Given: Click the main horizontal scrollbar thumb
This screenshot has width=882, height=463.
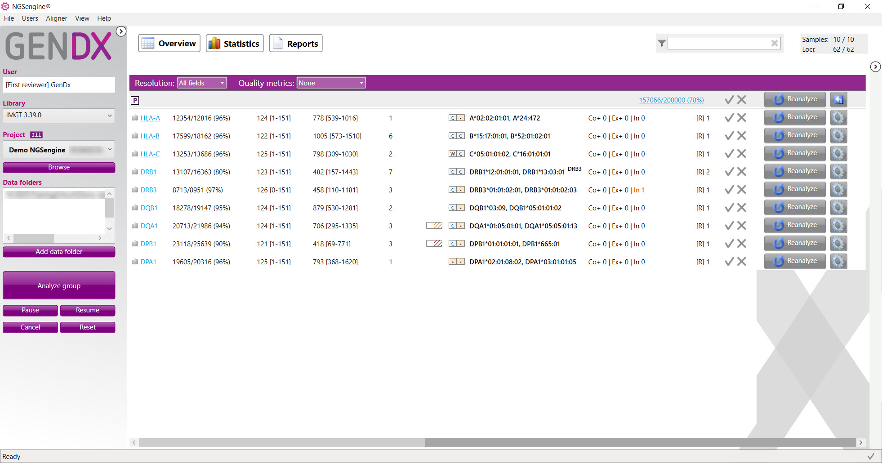Looking at the screenshot, I should point(641,442).
